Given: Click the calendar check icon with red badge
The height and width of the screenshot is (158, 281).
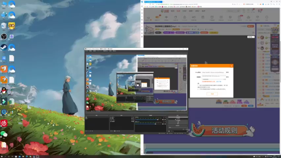Looking at the screenshot, I should (240, 17).
